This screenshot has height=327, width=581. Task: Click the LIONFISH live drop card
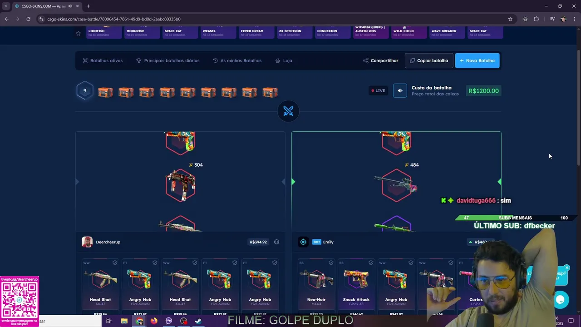click(x=104, y=32)
